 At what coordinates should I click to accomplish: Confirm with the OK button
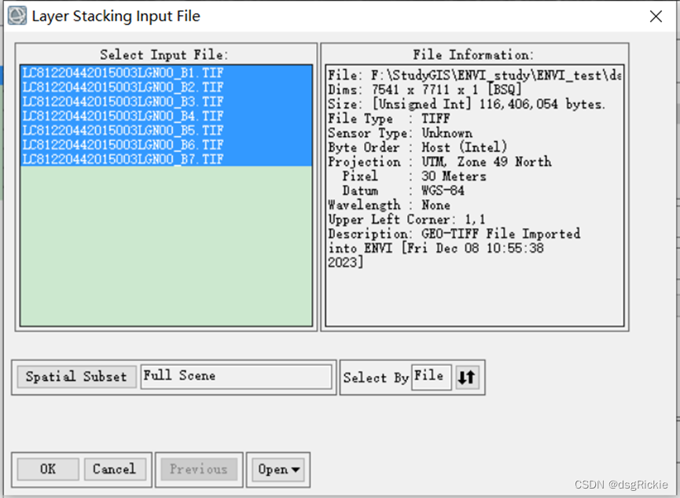(x=48, y=469)
